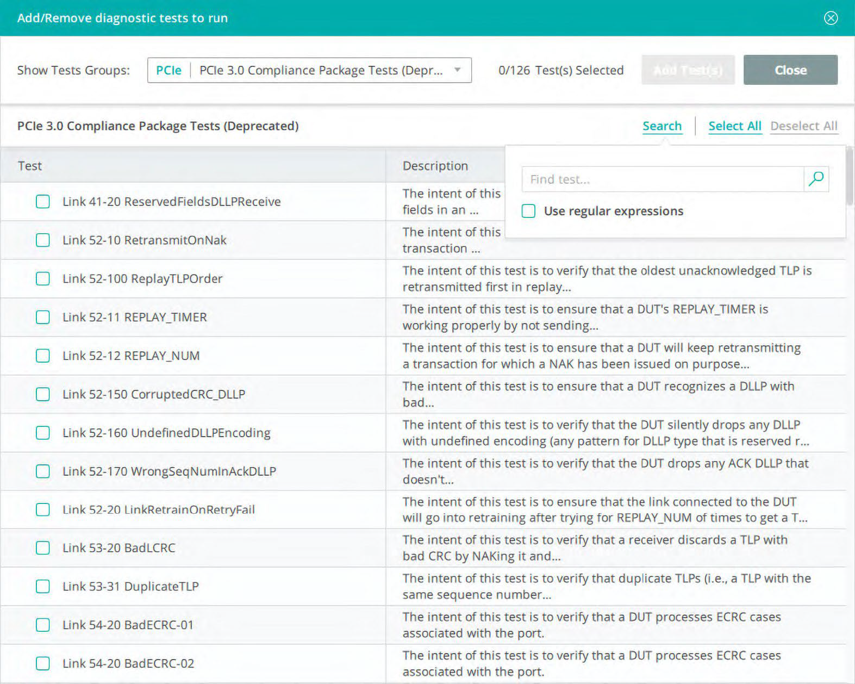Focus the Find test input field

[662, 179]
